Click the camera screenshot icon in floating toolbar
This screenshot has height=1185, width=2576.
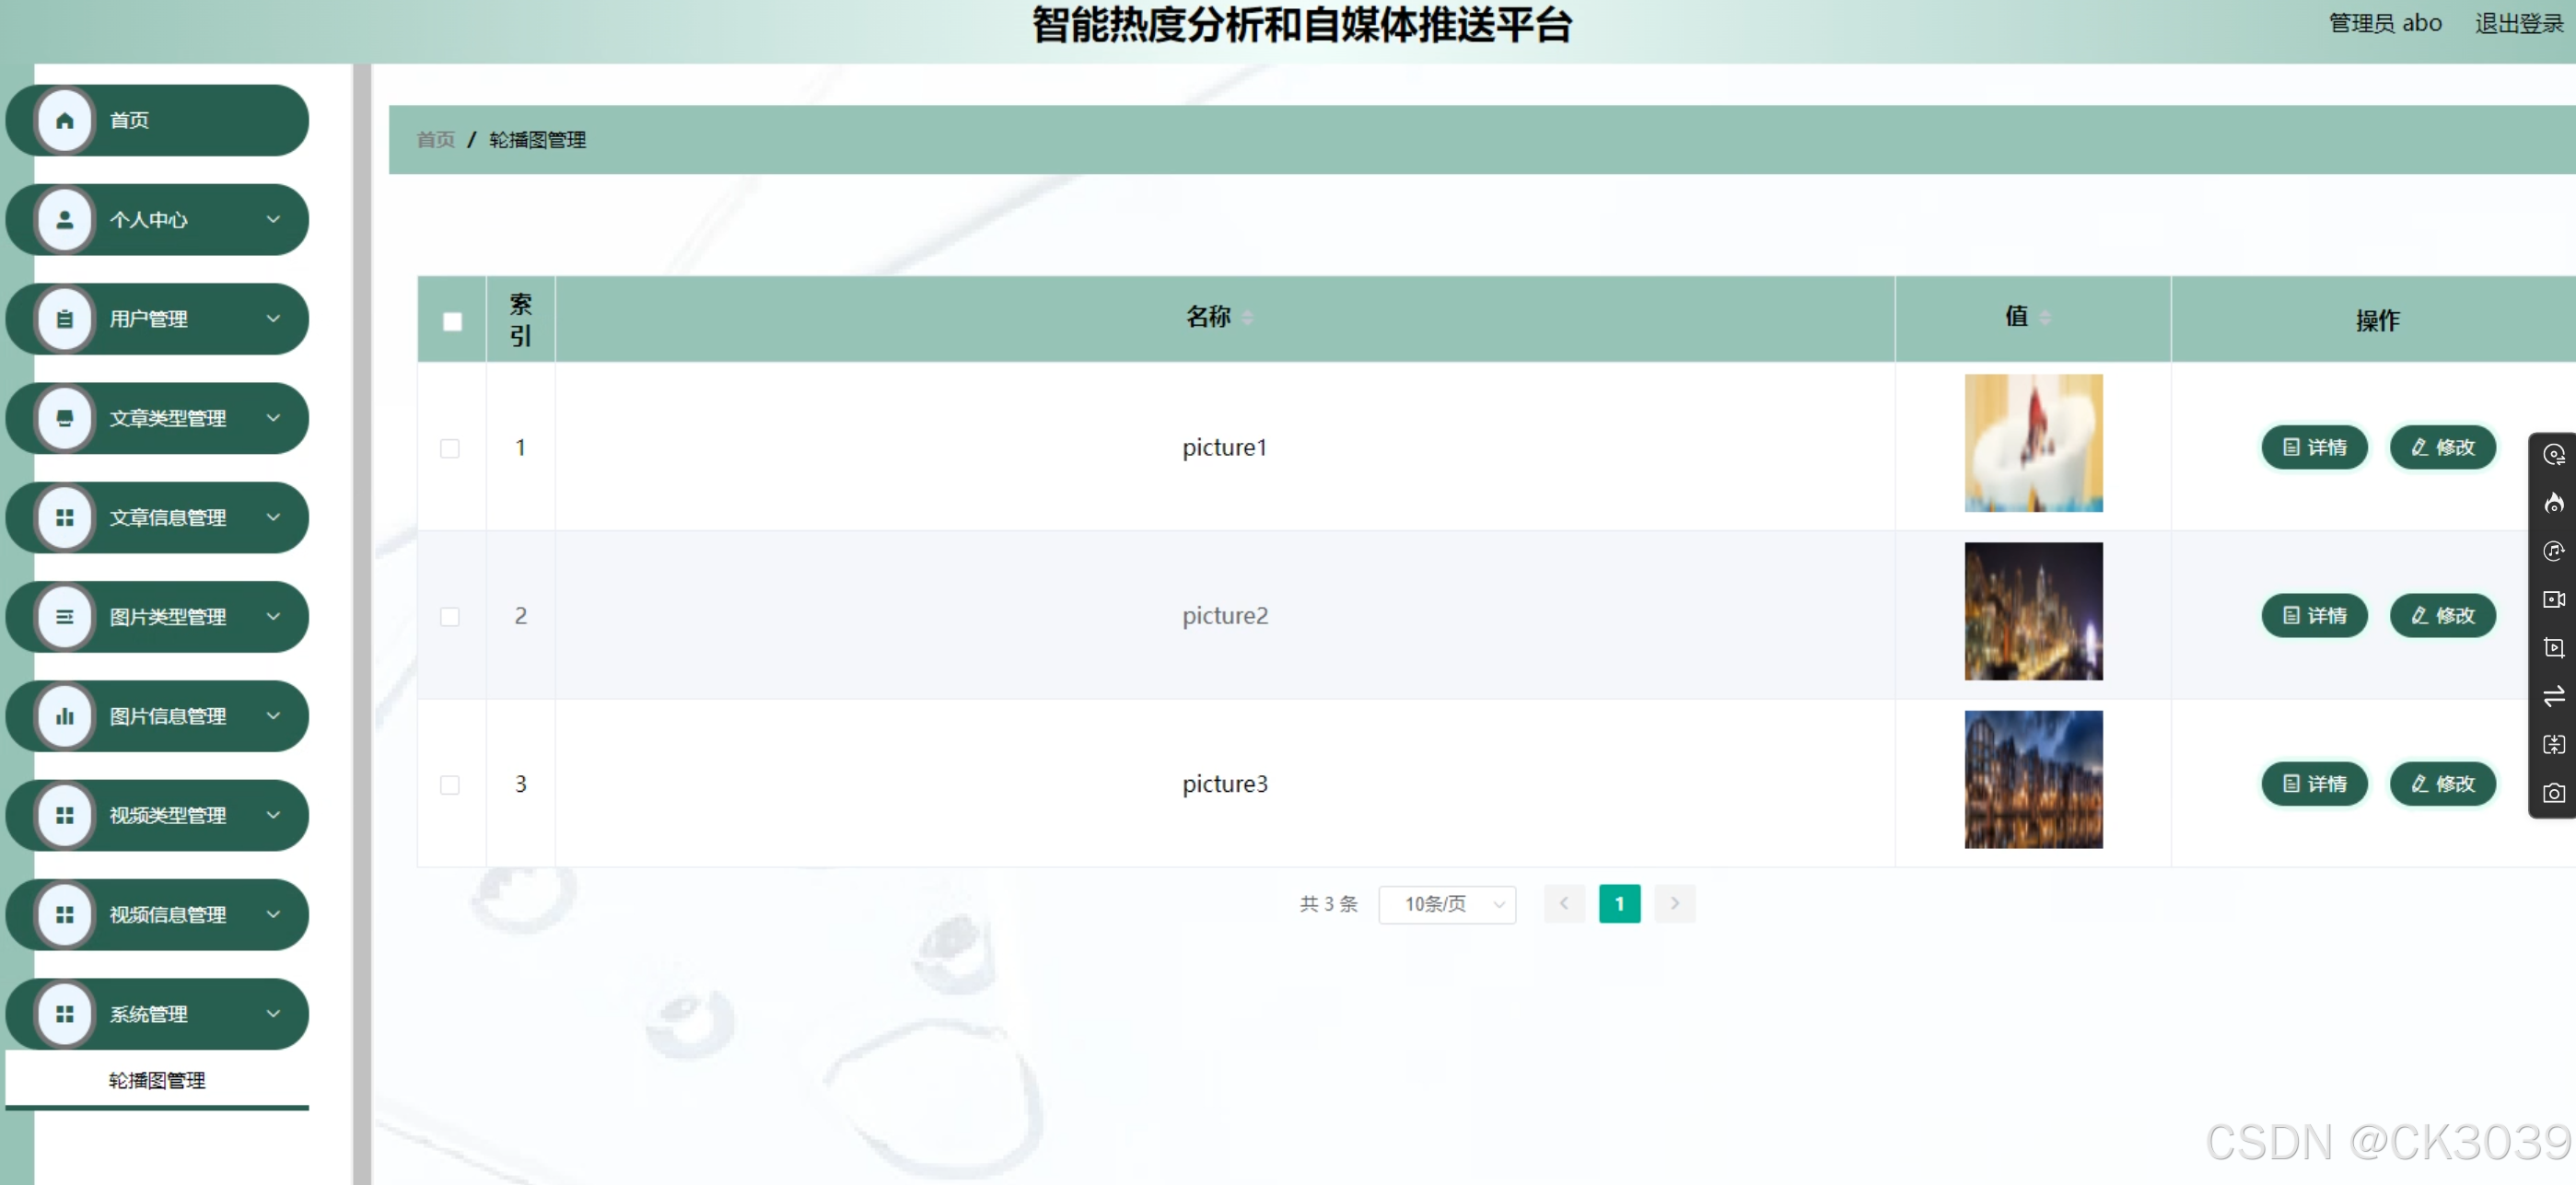[x=2554, y=793]
